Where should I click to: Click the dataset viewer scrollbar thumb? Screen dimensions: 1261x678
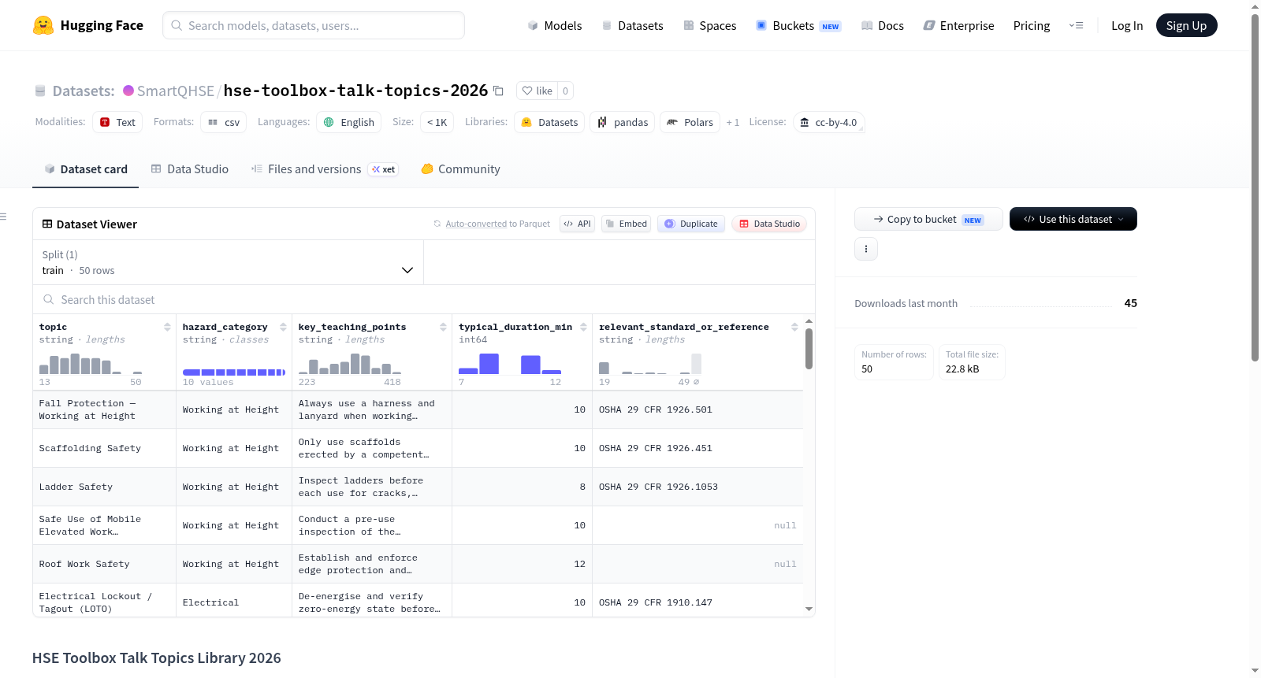(809, 348)
